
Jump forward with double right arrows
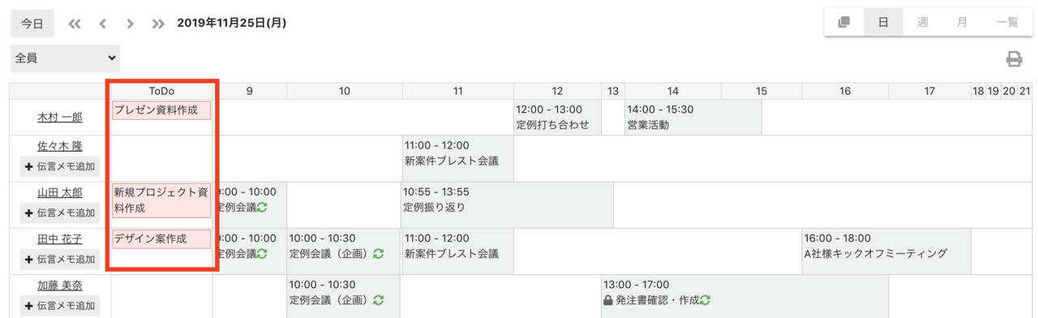(x=158, y=24)
